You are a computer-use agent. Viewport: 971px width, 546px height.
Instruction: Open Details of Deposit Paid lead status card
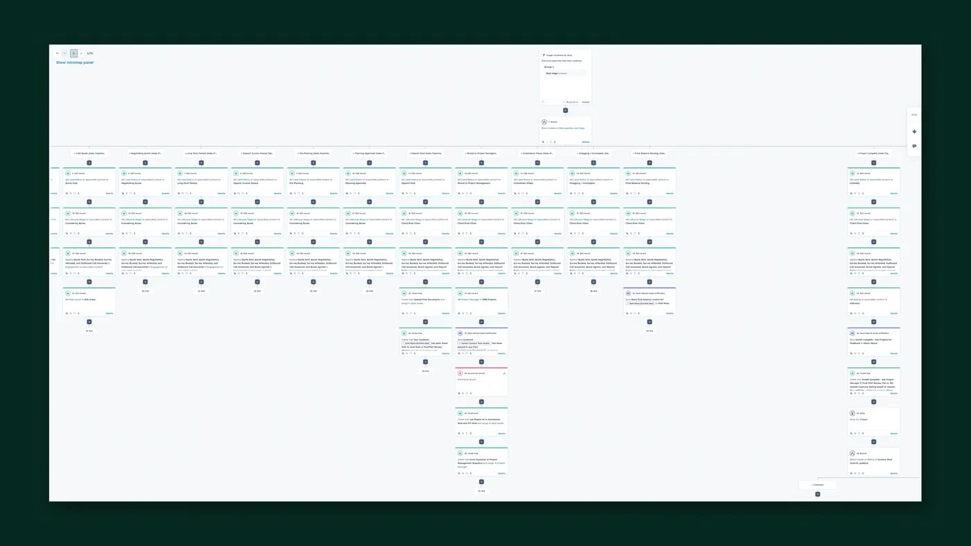click(x=445, y=194)
